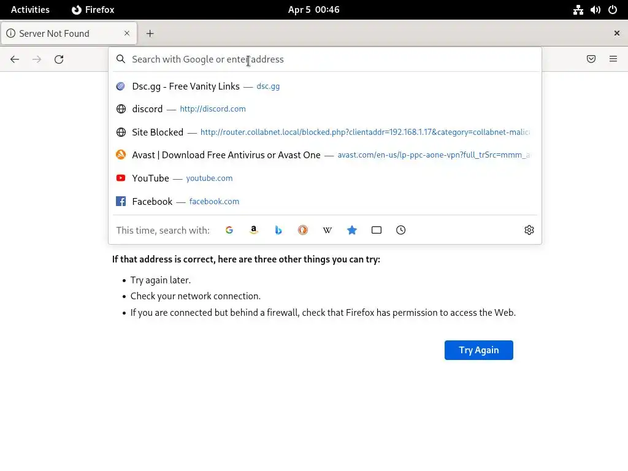Click the Dsc.gg favicon icon

(x=121, y=86)
